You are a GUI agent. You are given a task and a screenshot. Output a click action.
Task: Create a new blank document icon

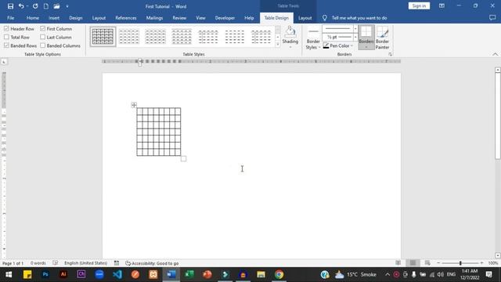46,6
